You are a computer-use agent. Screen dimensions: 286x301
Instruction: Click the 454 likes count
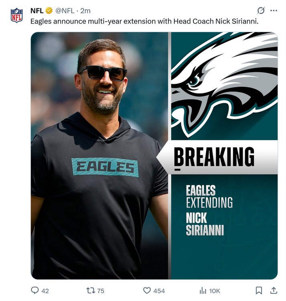pyautogui.click(x=159, y=291)
